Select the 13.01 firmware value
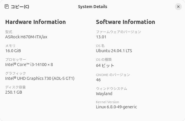Viewport: 185px width, 121px height. click(101, 37)
